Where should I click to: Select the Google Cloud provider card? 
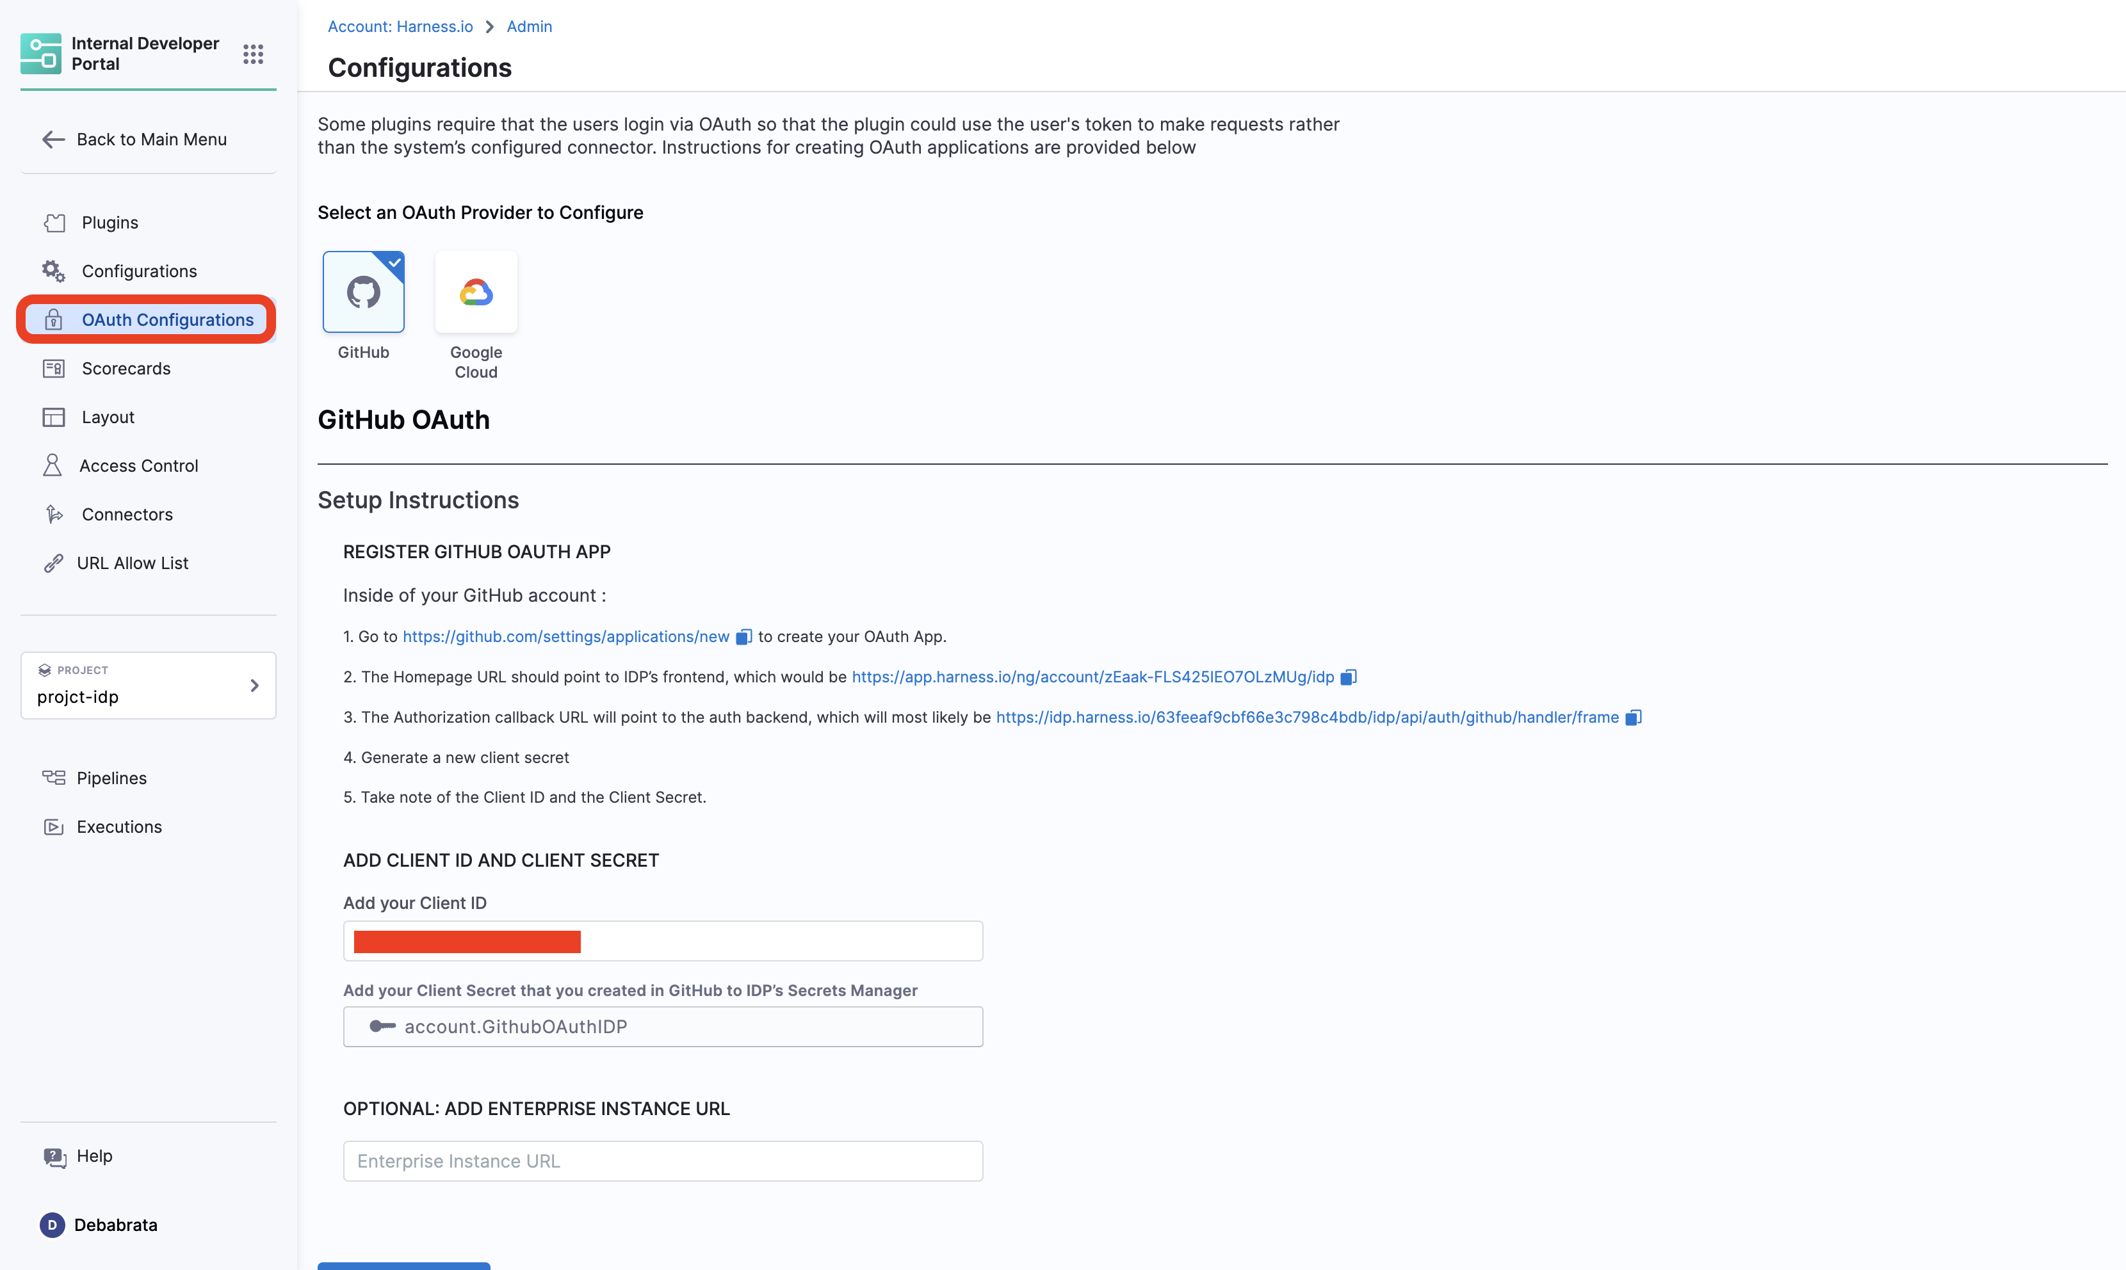(x=476, y=292)
